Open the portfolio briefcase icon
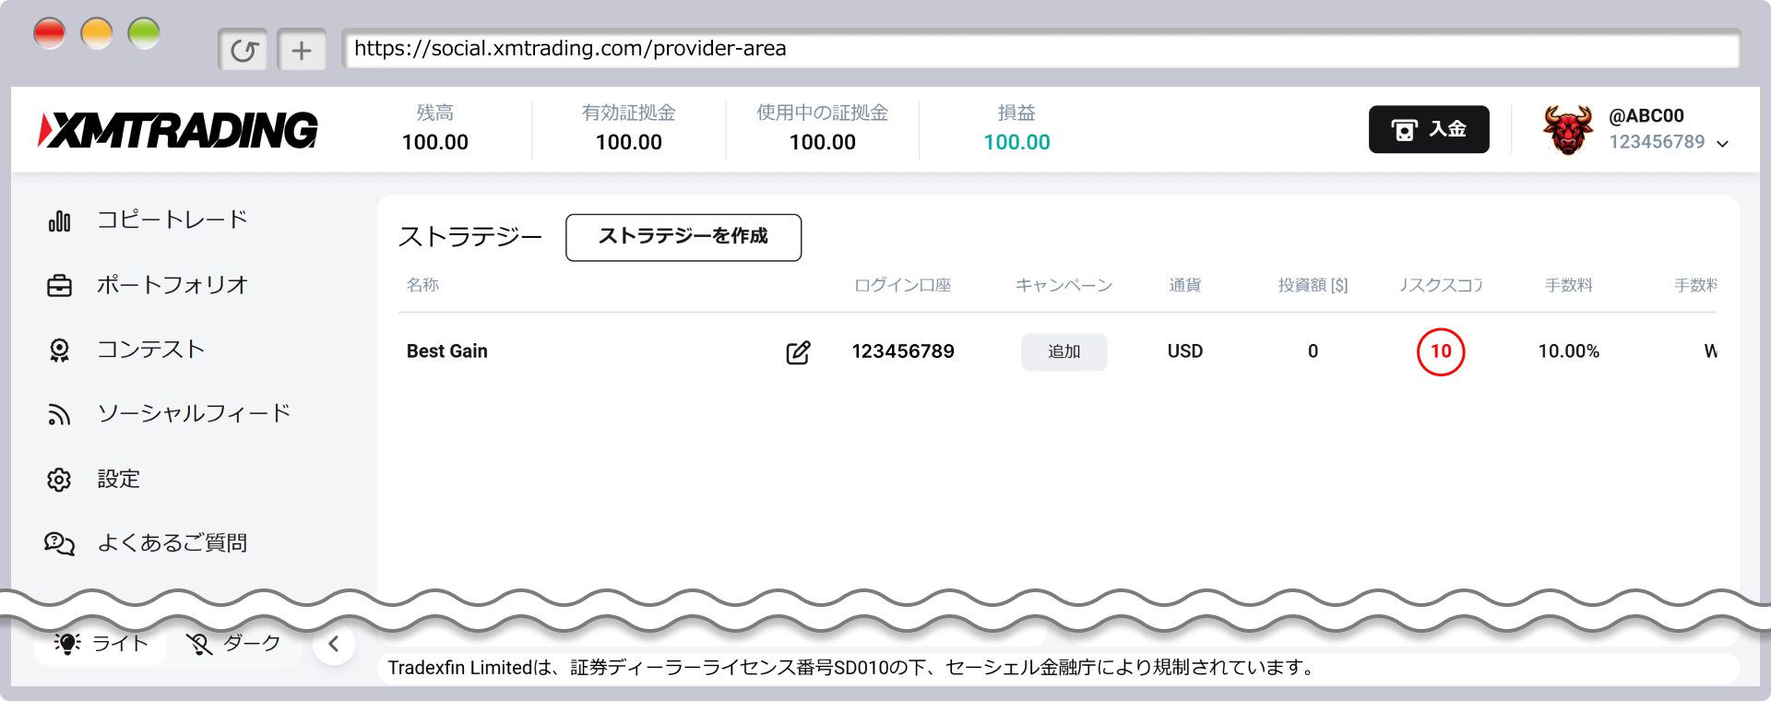Viewport: 1771px width, 701px height. (x=59, y=286)
